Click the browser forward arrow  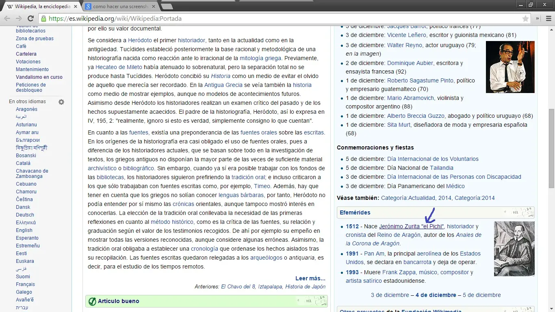tap(19, 18)
